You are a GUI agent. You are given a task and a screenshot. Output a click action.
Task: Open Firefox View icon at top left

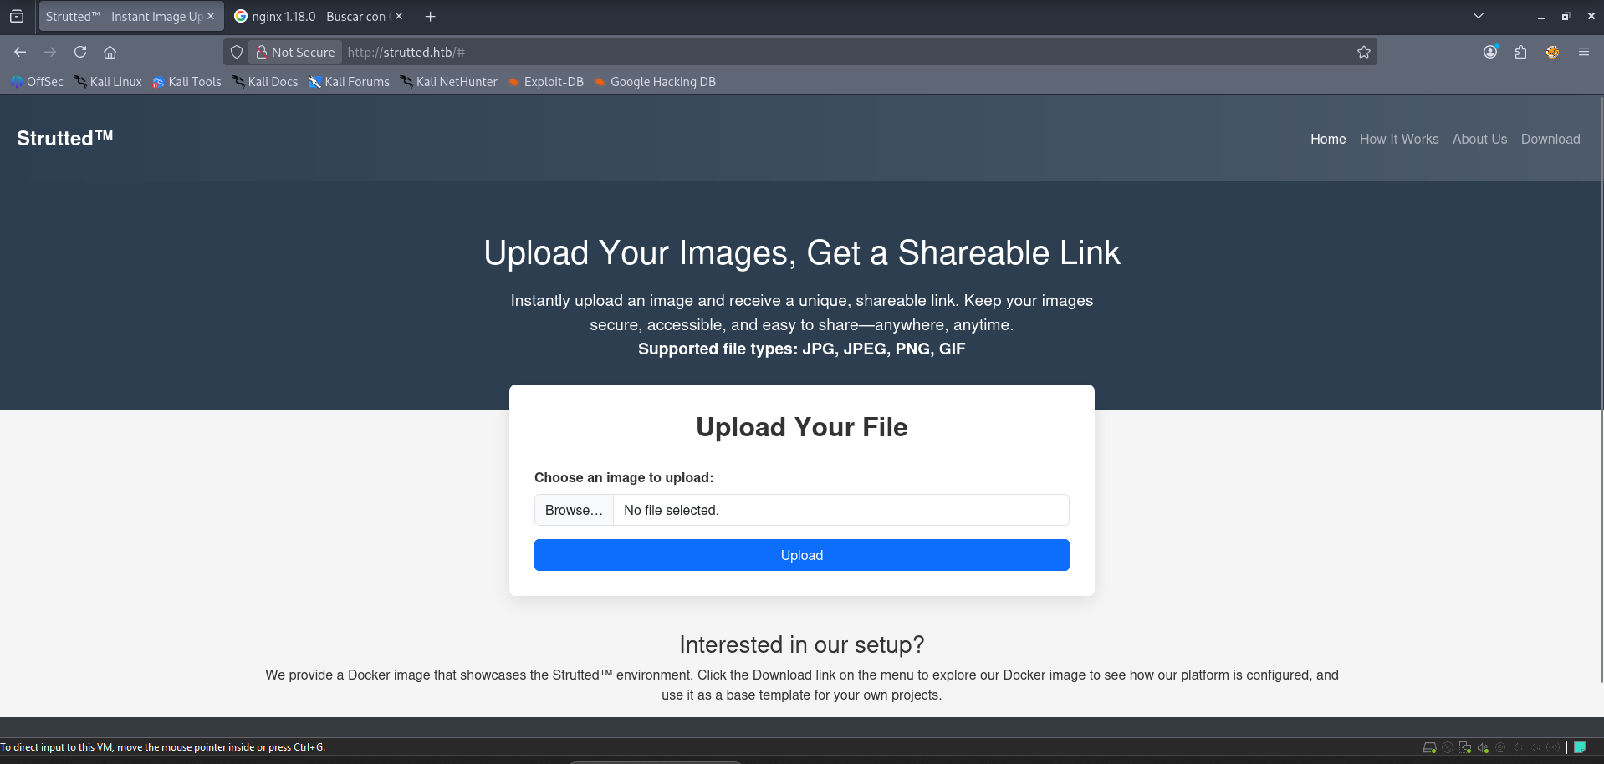tap(17, 16)
